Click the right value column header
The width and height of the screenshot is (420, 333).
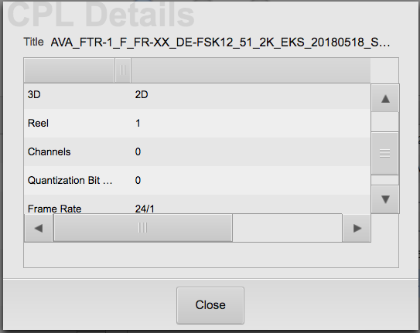tap(251, 70)
